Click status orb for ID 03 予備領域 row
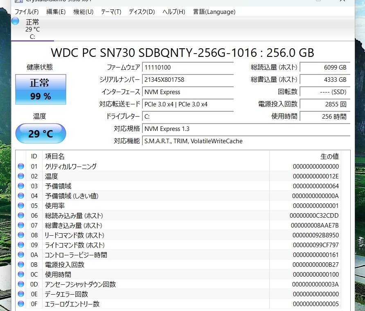The width and height of the screenshot is (365, 311). click(21, 186)
